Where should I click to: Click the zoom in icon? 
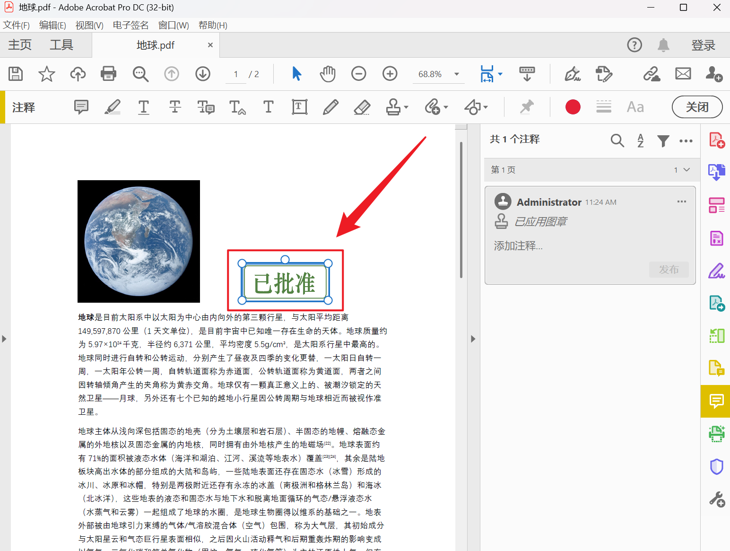(390, 74)
